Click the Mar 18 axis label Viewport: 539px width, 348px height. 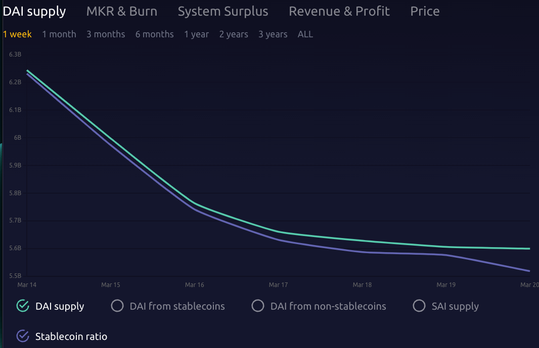tap(362, 285)
